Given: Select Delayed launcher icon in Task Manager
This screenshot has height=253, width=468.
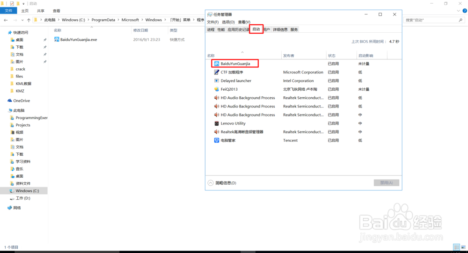Looking at the screenshot, I should (x=217, y=80).
